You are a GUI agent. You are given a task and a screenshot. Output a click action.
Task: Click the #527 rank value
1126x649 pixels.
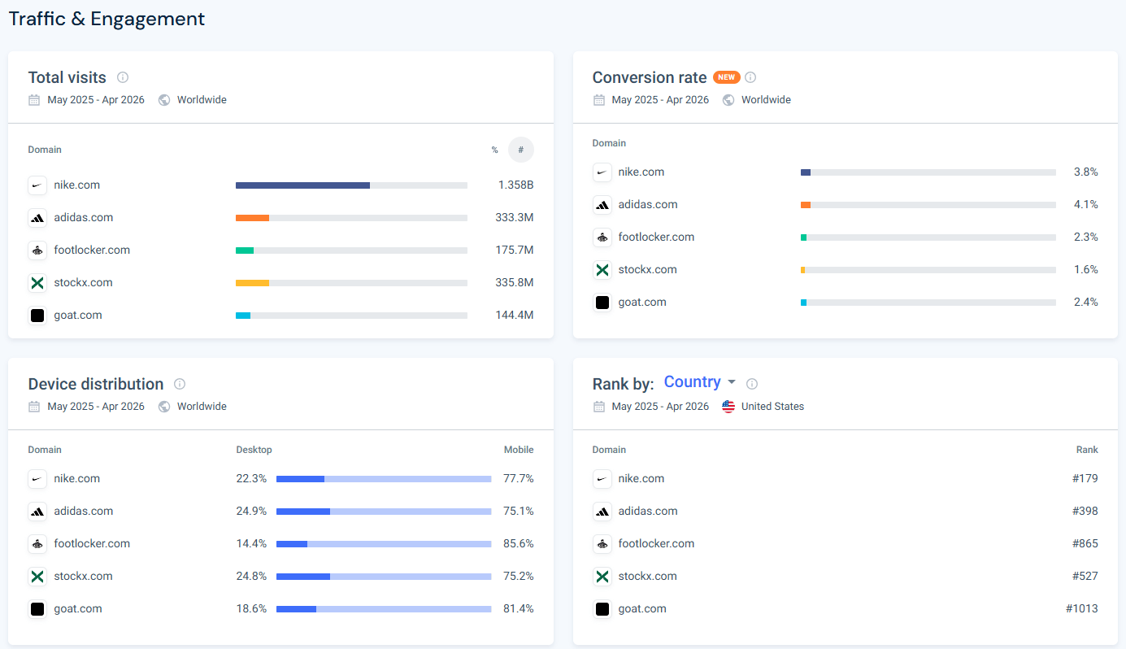(x=1085, y=577)
